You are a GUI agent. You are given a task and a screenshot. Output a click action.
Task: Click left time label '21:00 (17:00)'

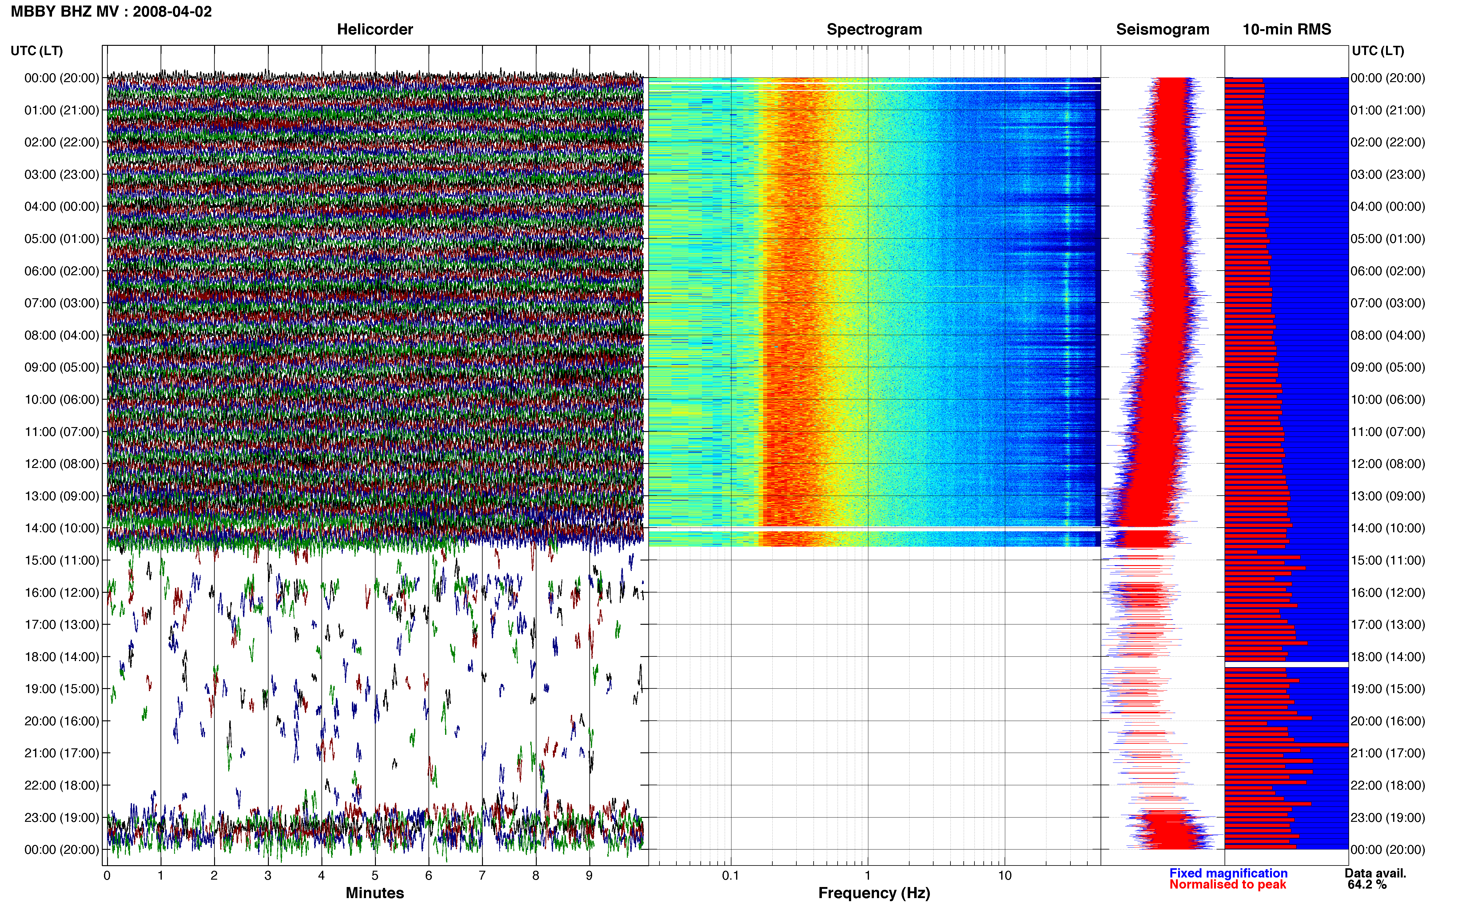(x=62, y=753)
